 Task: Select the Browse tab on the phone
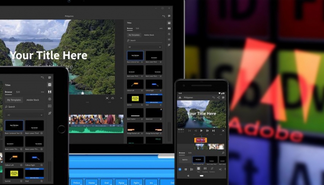pos(182,153)
